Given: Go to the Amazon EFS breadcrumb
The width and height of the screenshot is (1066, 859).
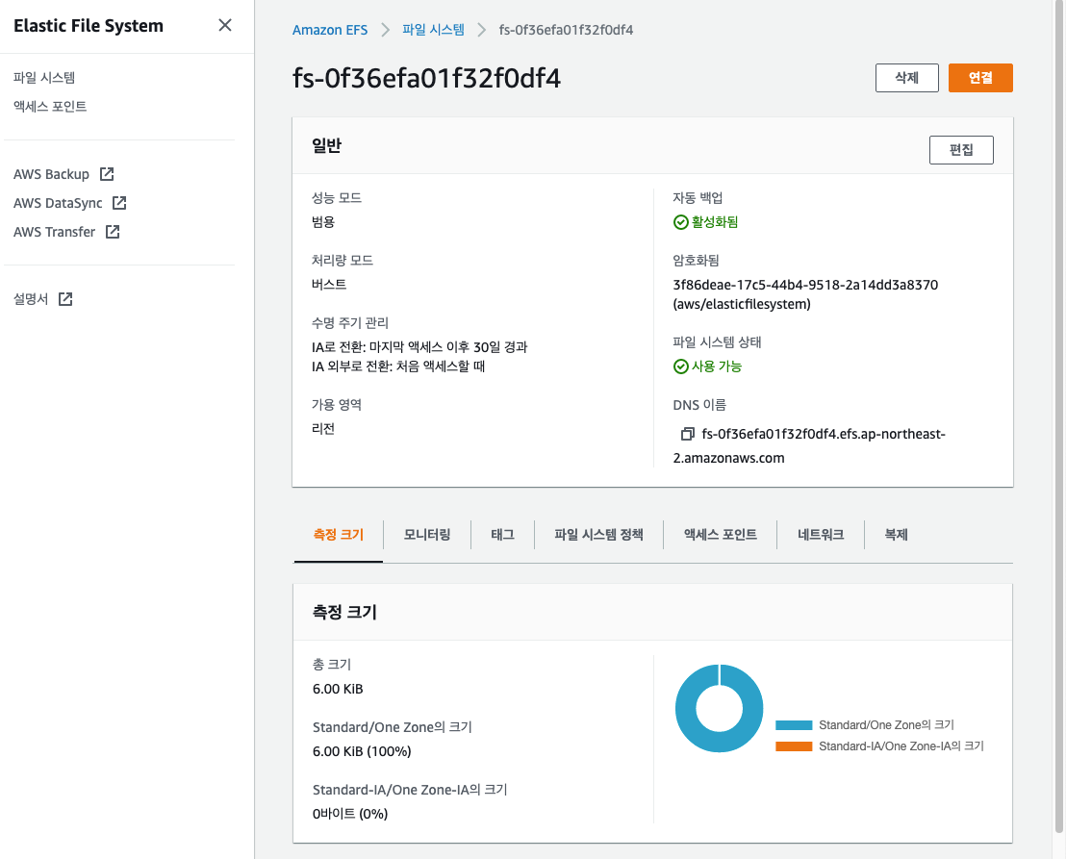Looking at the screenshot, I should point(330,30).
